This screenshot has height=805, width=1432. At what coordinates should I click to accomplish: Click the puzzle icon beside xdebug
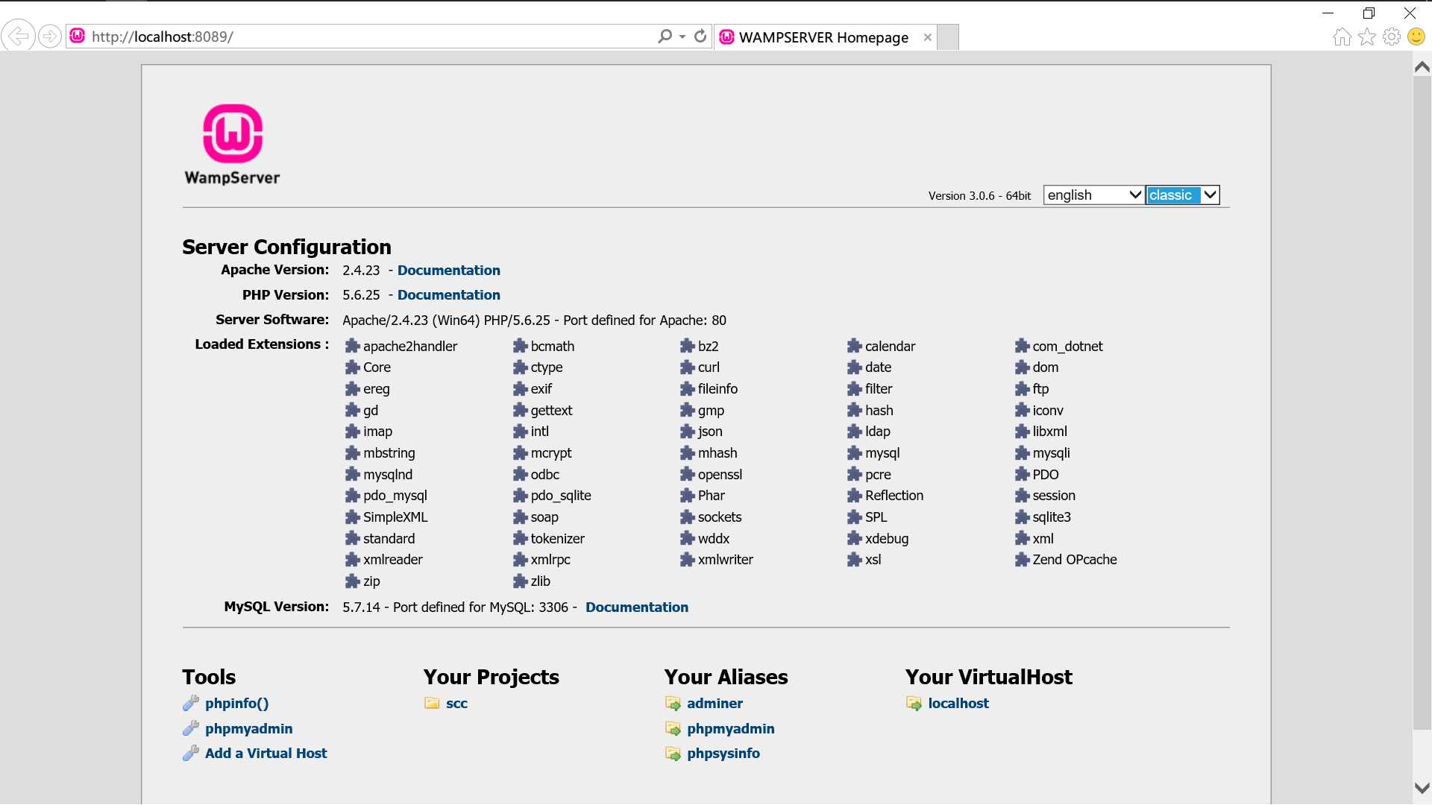[x=854, y=538]
